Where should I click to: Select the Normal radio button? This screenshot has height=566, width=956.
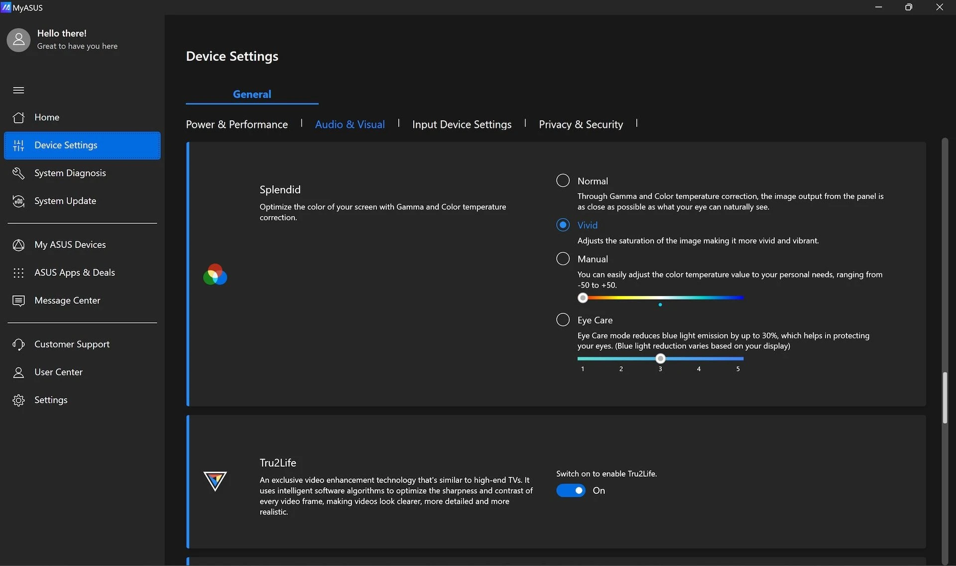coord(563,180)
